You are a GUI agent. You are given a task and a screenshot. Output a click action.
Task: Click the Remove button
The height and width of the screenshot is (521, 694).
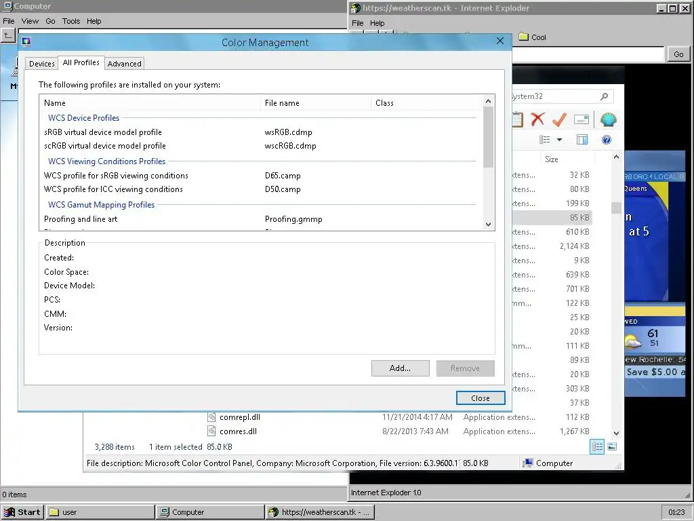tap(465, 368)
